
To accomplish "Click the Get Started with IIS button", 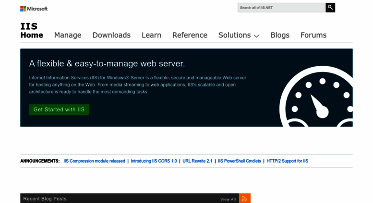I will (x=59, y=109).
